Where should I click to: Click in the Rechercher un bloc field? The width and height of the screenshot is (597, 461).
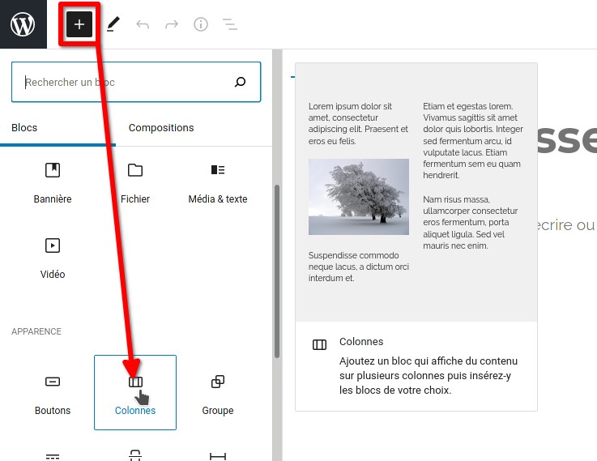[122, 82]
